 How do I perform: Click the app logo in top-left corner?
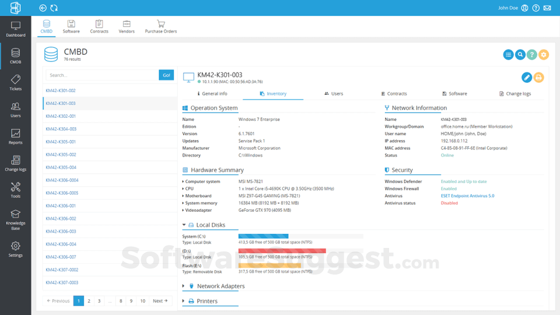15,8
